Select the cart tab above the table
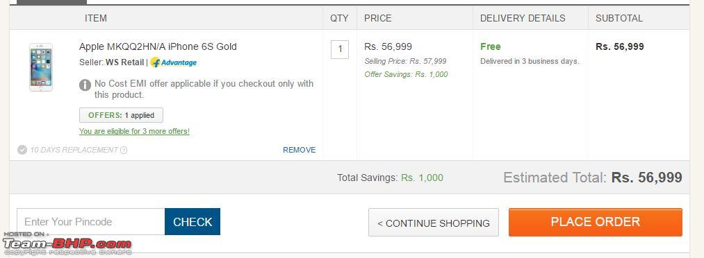Viewport: 704px width, 258px height. (x=51, y=2)
